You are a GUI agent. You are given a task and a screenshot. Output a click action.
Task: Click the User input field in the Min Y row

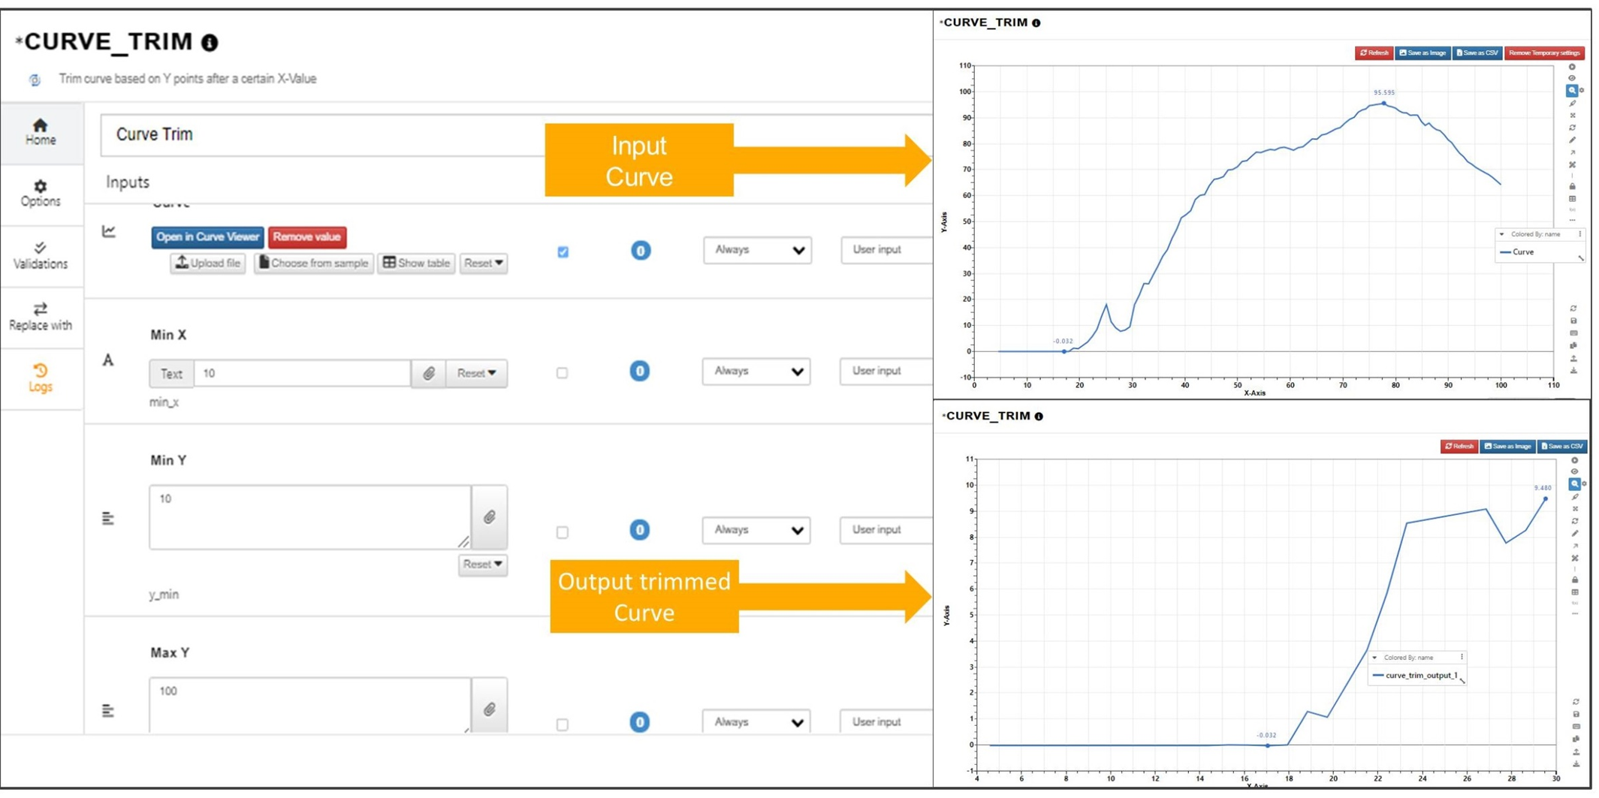pyautogui.click(x=886, y=530)
